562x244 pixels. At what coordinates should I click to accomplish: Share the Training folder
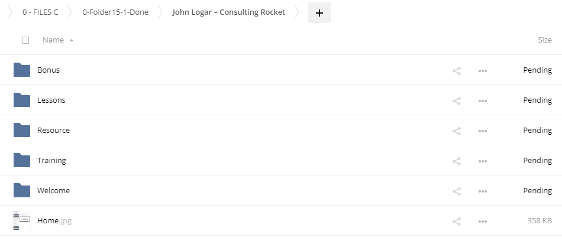tap(456, 161)
